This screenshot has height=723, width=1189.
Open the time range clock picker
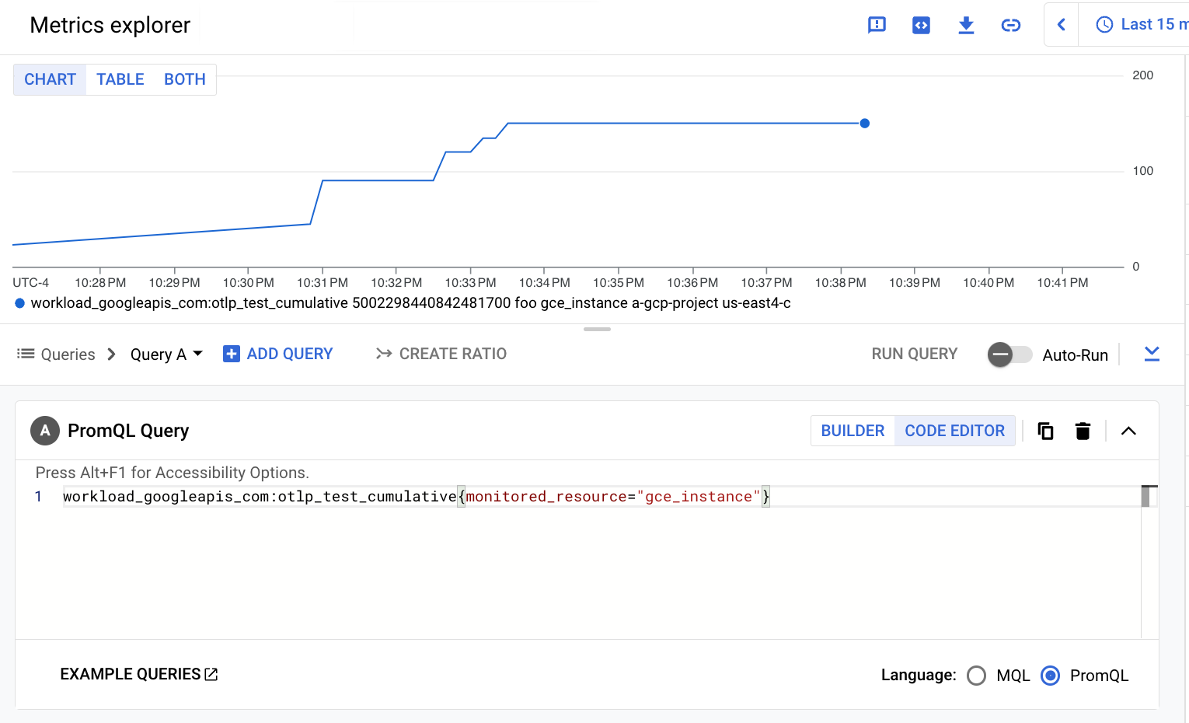coord(1104,24)
